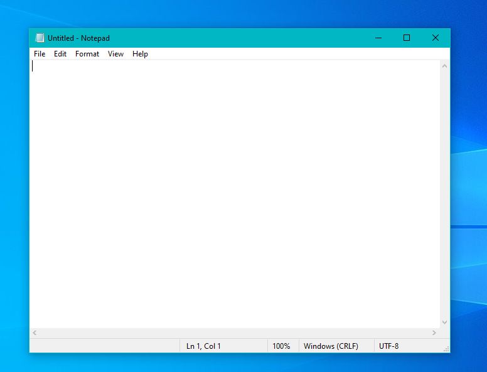Click the resize grip in window corner
Viewport: 487px width, 372px height.
(446, 349)
